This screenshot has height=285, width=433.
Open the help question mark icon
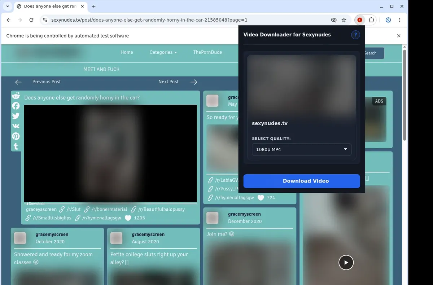(355, 35)
